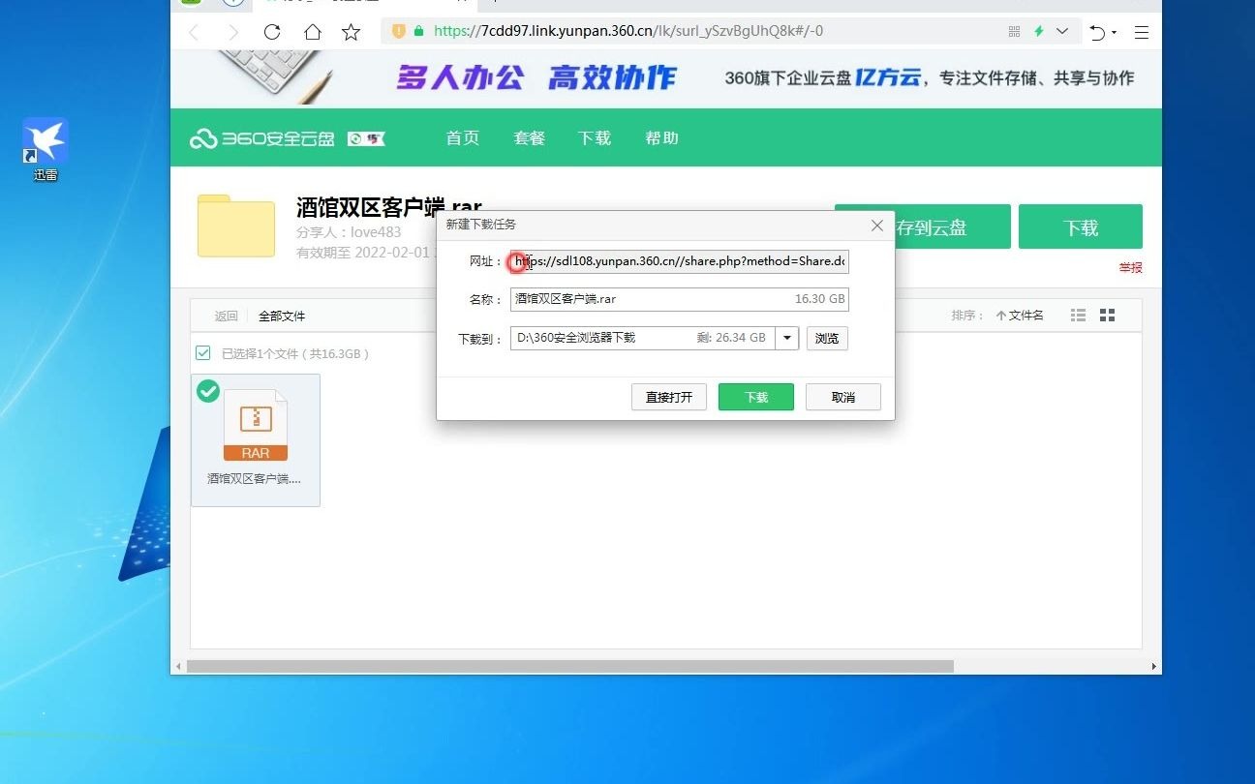Click the 浏览 browse button
The width and height of the screenshot is (1255, 784).
(x=827, y=339)
